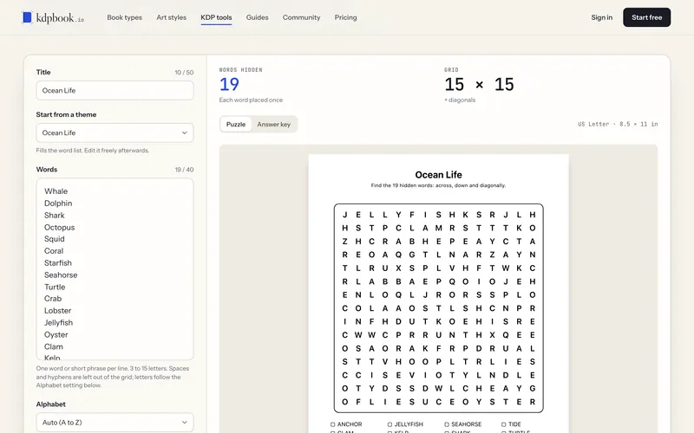Click the 19 / 40 words counter

[x=184, y=170]
